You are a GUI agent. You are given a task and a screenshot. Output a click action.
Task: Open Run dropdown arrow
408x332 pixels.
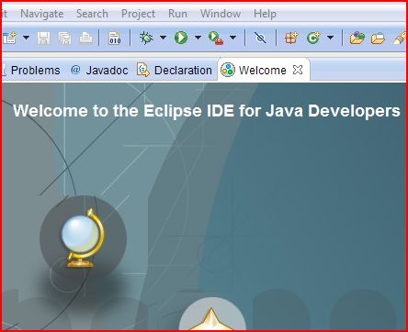click(198, 38)
